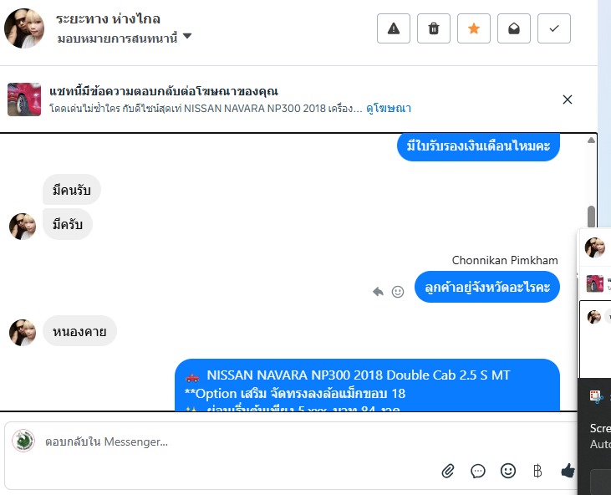Open the ดูโฆษณา ad link
The image size is (611, 495).
pyautogui.click(x=389, y=108)
